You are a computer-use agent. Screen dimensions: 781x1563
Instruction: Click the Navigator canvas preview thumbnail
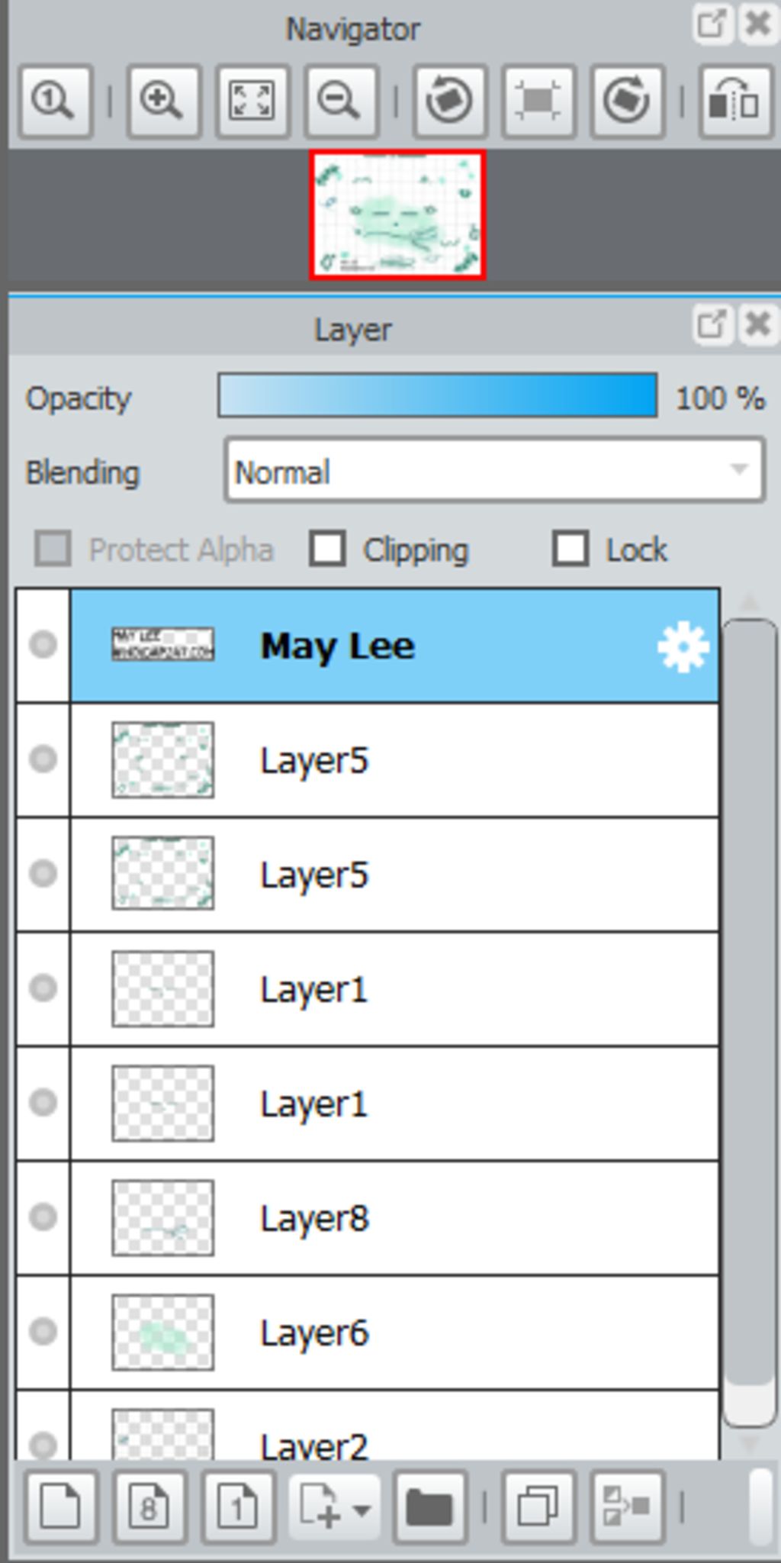tap(397, 215)
